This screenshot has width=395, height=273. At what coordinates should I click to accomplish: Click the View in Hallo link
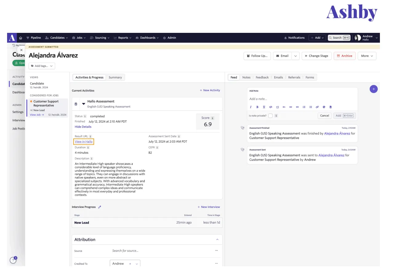(x=84, y=142)
